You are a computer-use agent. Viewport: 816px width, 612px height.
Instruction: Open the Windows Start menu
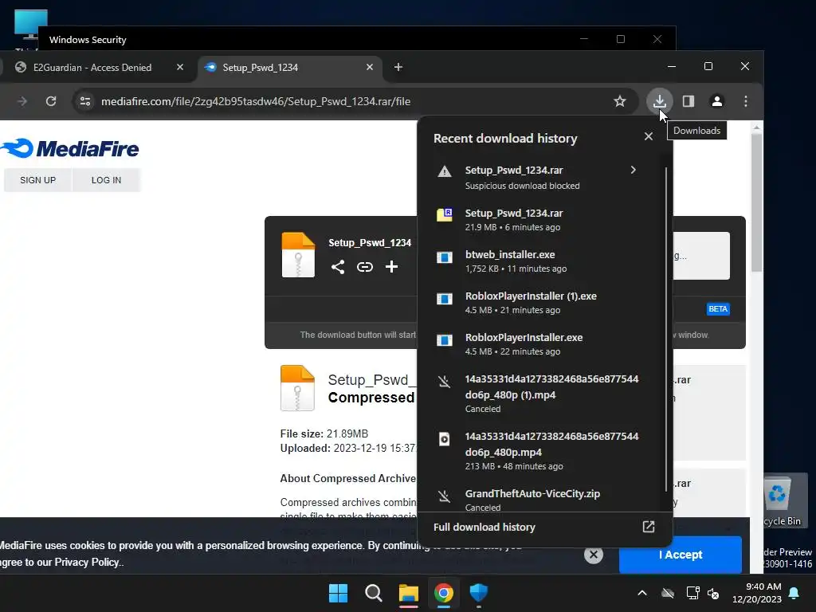click(x=338, y=593)
